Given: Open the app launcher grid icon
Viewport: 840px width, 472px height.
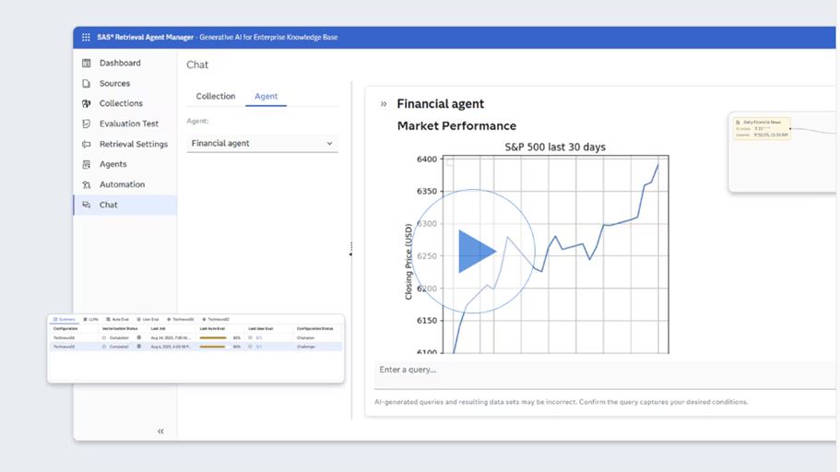Looking at the screenshot, I should [x=87, y=37].
